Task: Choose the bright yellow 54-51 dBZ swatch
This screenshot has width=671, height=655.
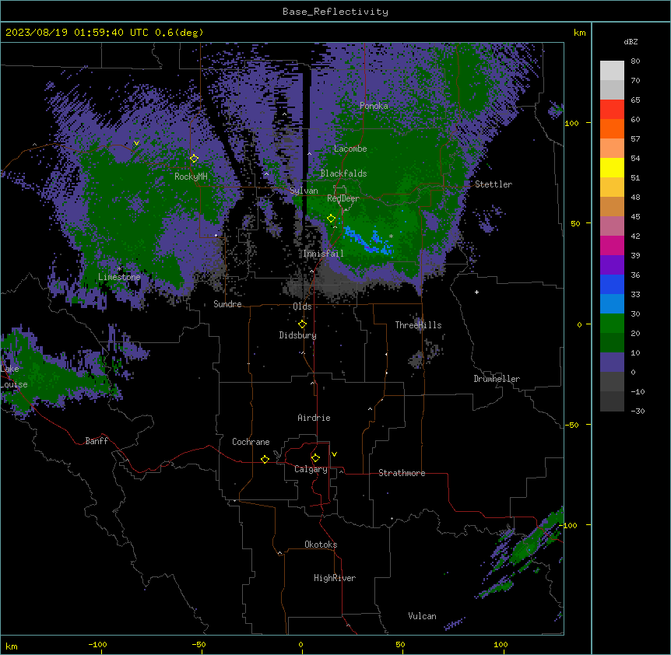Action: pyautogui.click(x=612, y=167)
